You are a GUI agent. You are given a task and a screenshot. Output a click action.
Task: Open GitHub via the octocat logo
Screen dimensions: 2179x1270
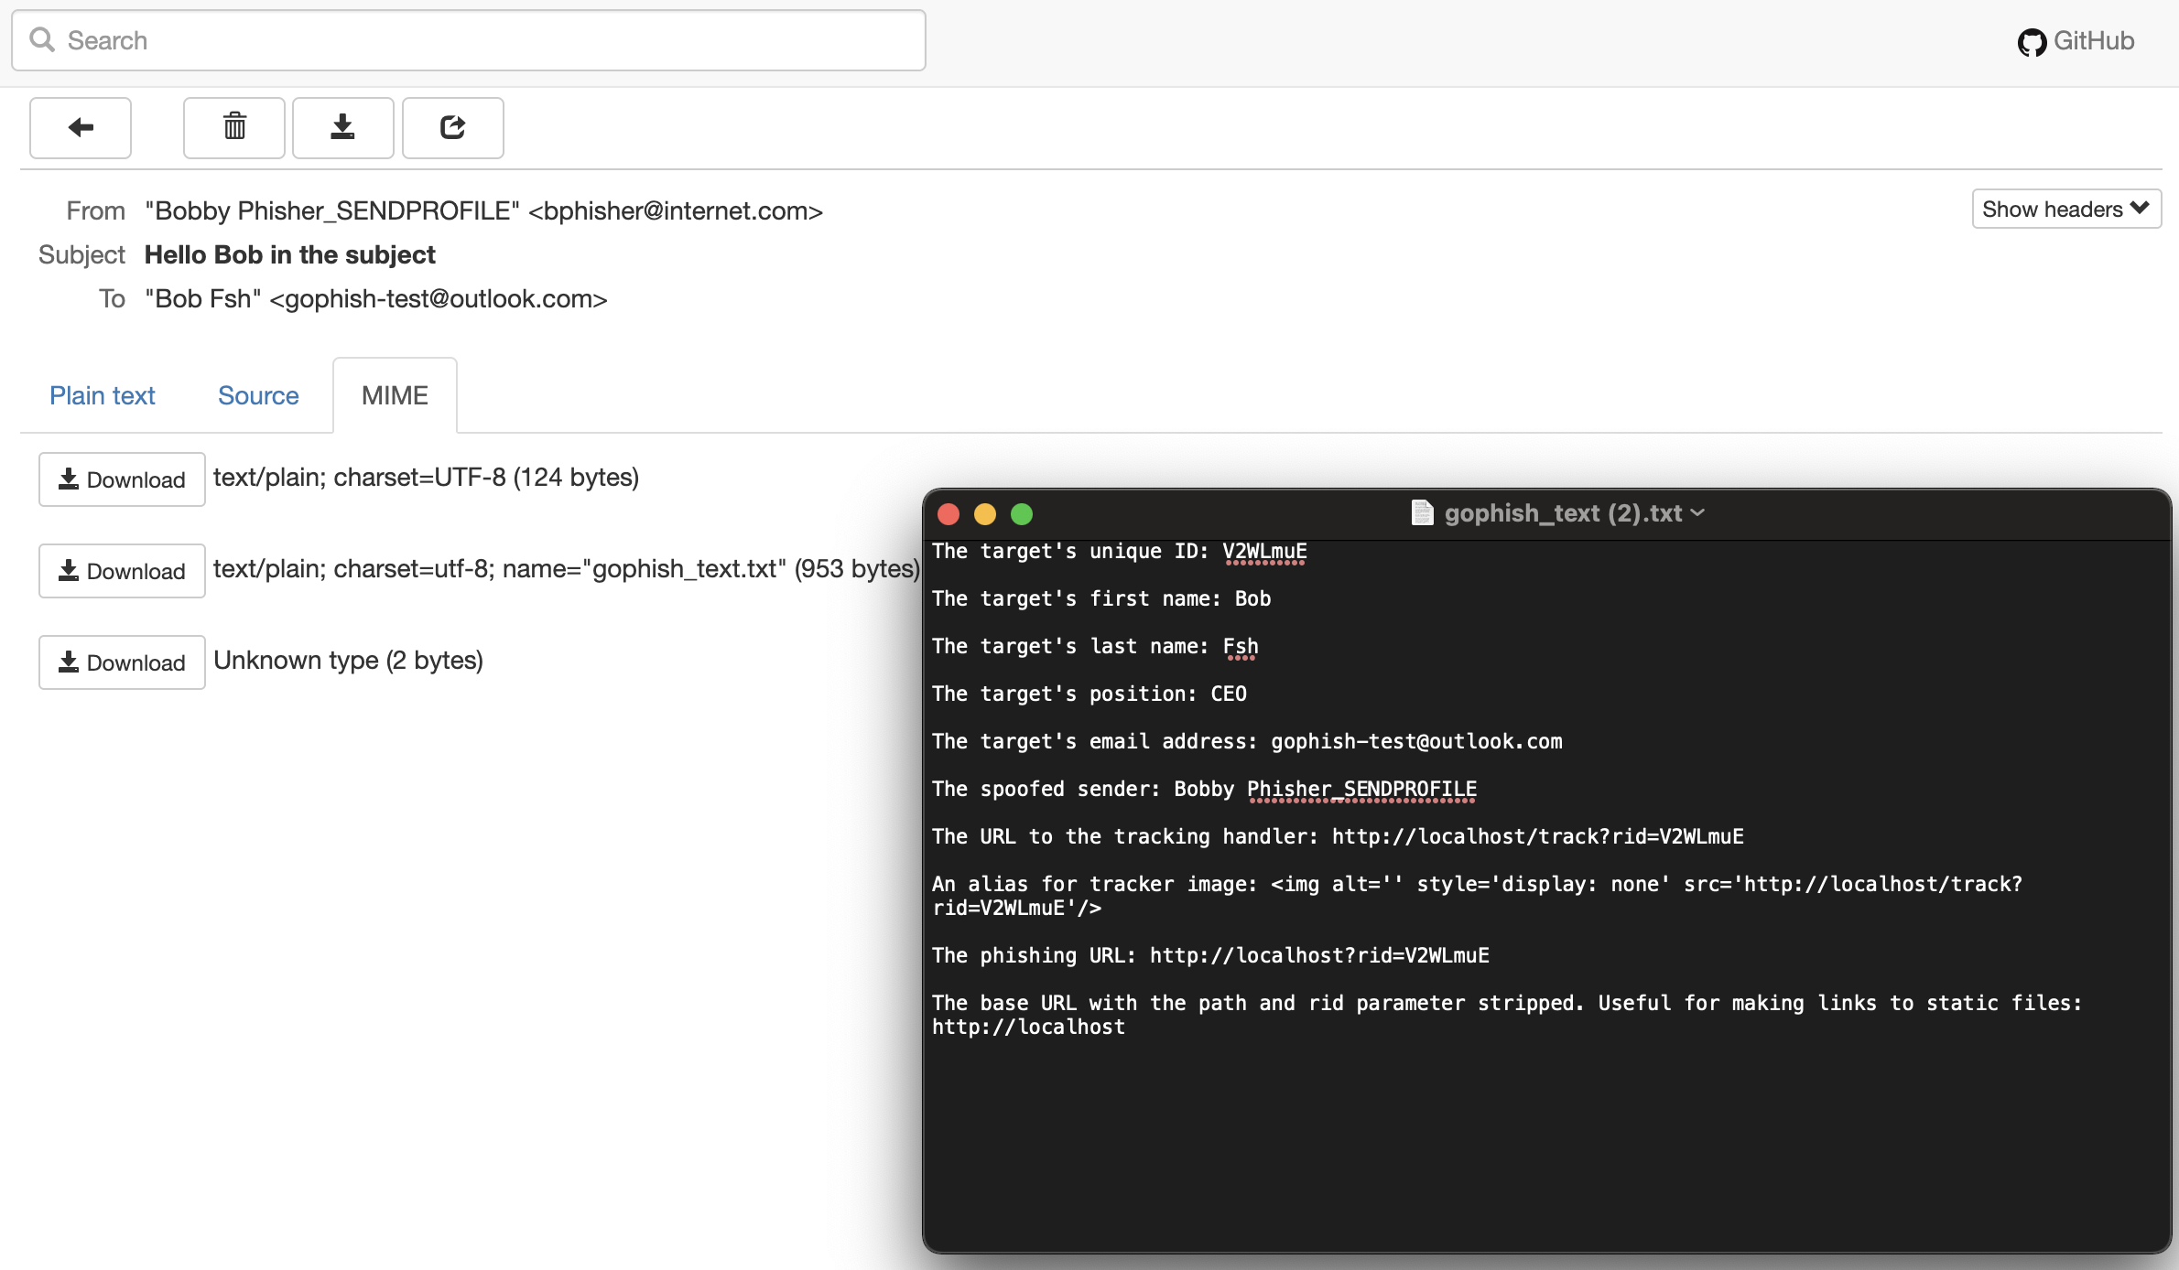coord(2032,41)
